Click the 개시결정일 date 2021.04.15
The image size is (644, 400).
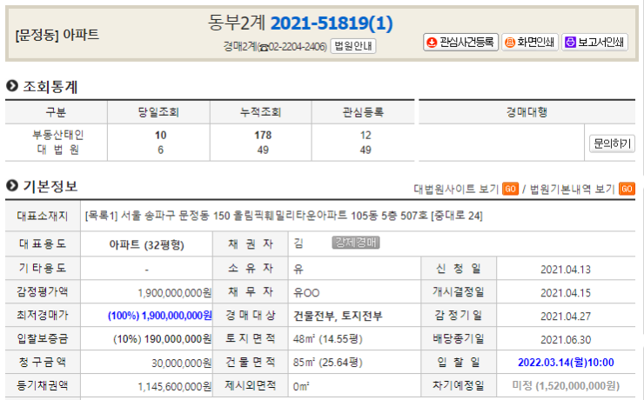[x=566, y=293]
